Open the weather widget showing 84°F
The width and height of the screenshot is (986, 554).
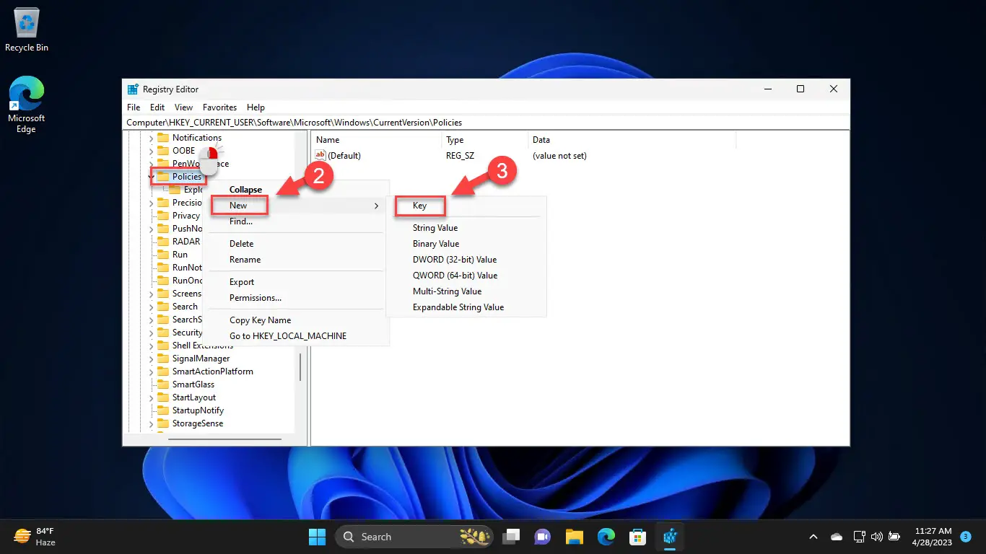(x=35, y=537)
